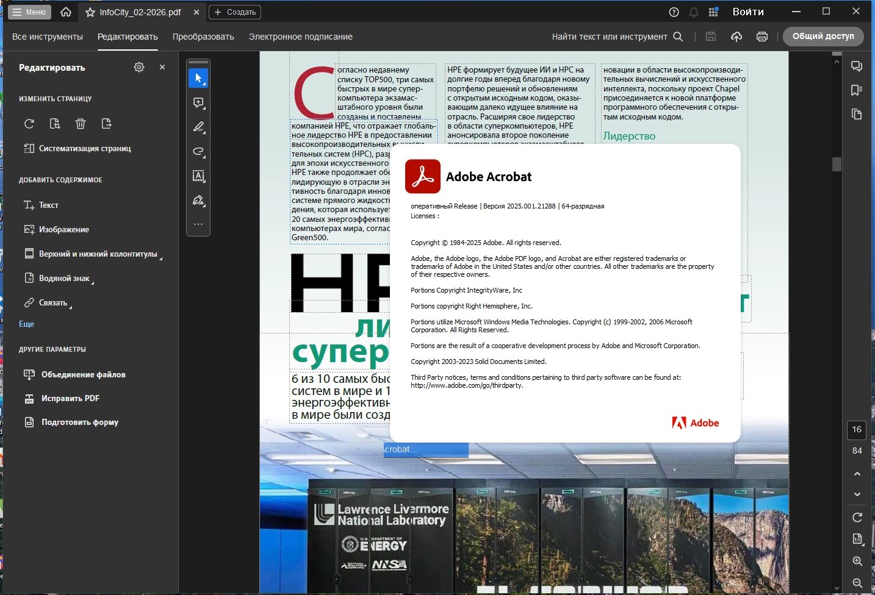Image resolution: width=875 pixels, height=595 pixels.
Task: Close the Edit panel
Action: tap(162, 67)
